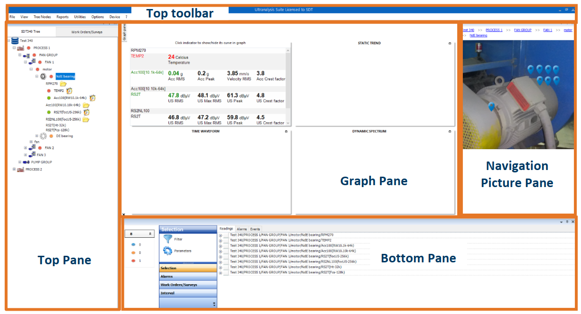This screenshot has width=581, height=314.
Task: Select the bearing icon before NdE bearing
Action: coord(43,76)
